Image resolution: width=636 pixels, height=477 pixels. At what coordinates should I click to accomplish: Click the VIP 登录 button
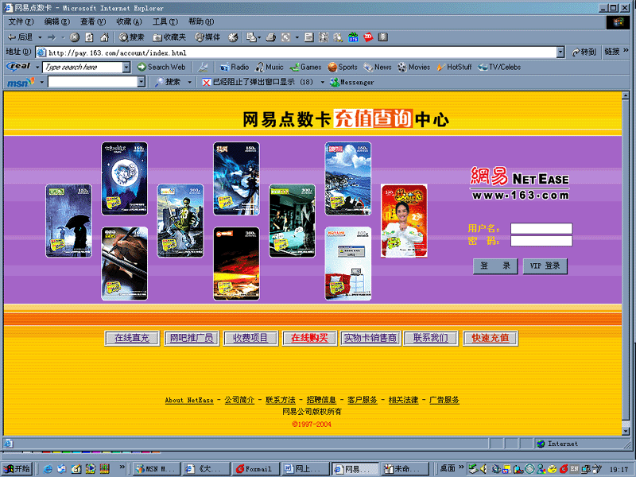tap(545, 266)
